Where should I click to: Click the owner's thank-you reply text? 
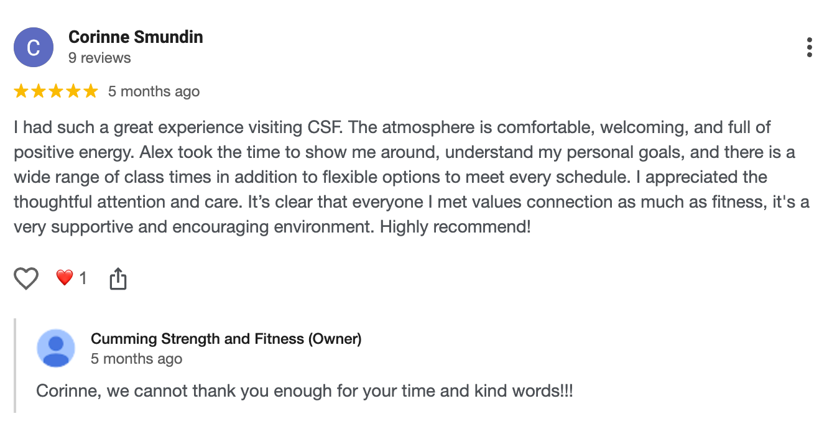(305, 391)
